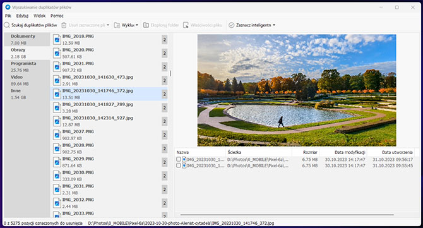This screenshot has height=228, width=423.
Task: Click the app logo in title bar
Action: coord(8,8)
